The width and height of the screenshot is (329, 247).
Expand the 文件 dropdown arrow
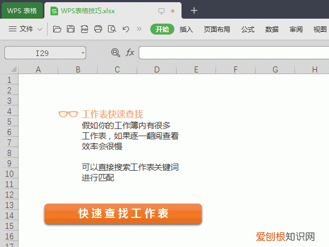[39, 29]
